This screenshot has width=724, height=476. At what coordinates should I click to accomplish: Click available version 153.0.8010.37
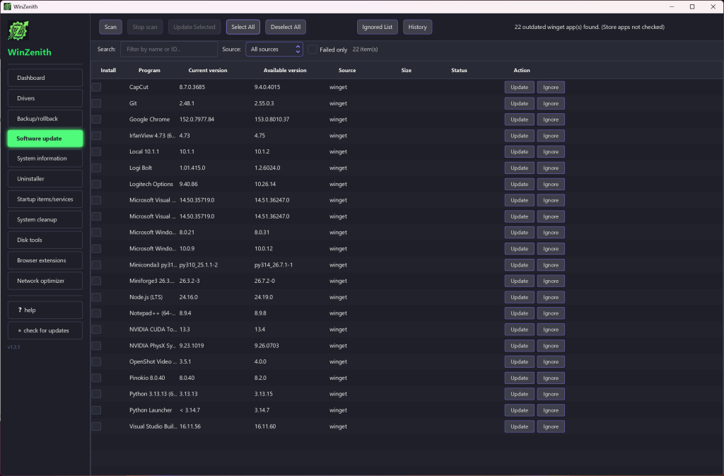(272, 120)
